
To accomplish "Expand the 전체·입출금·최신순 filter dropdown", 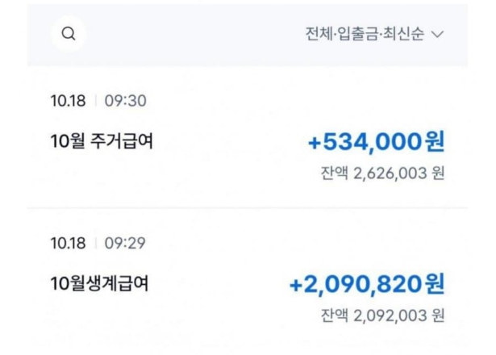I will (374, 34).
